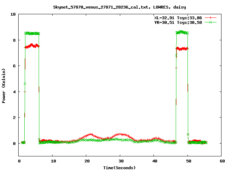Click the y-axis tick label 10
The width and height of the screenshot is (229, 171).
coord(13,14)
